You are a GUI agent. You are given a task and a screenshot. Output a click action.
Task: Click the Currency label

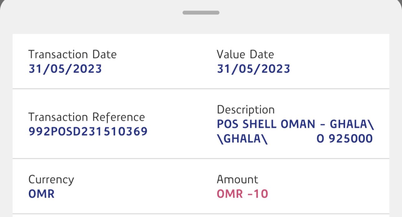51,180
